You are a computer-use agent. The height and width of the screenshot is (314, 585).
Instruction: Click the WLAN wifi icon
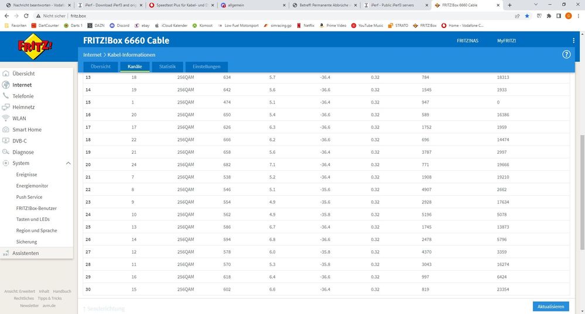[6, 118]
